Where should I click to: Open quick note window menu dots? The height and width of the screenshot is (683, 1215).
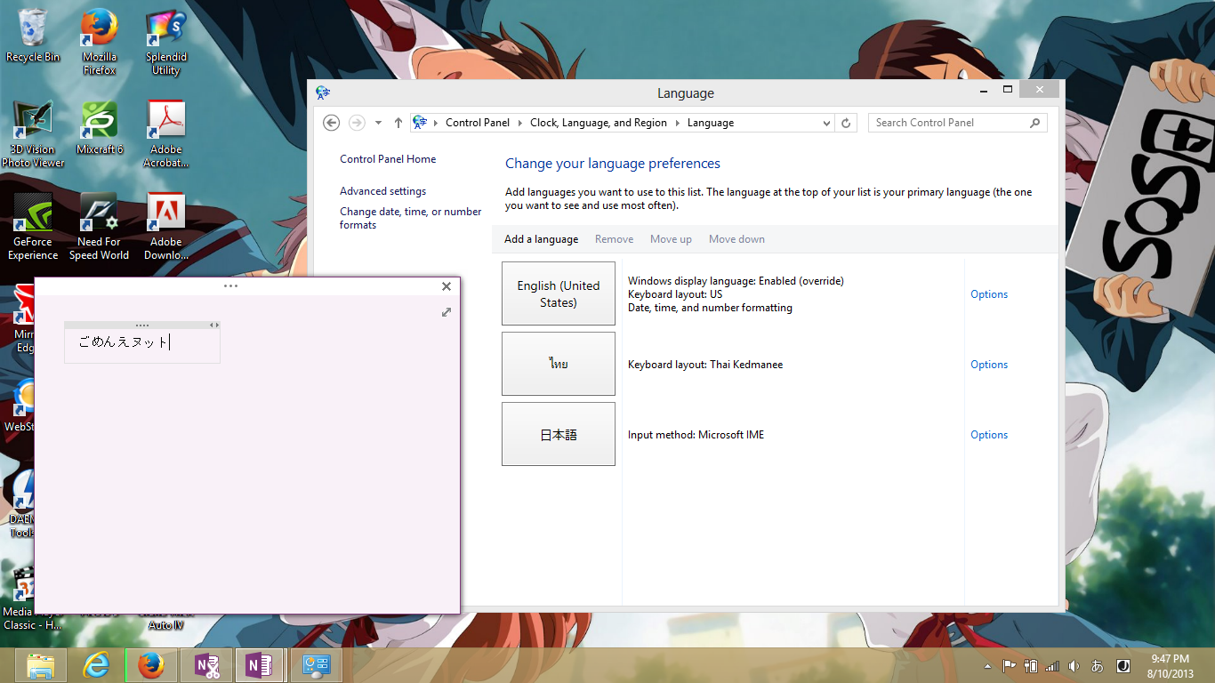tap(230, 286)
